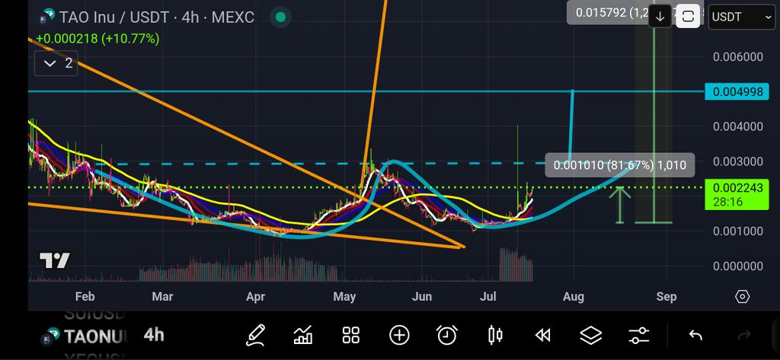Create an alert with the alarm clock icon
The width and height of the screenshot is (780, 360).
coord(446,335)
